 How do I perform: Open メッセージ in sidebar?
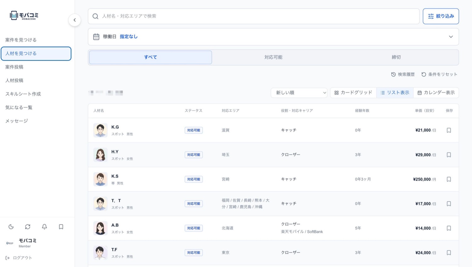(36, 121)
